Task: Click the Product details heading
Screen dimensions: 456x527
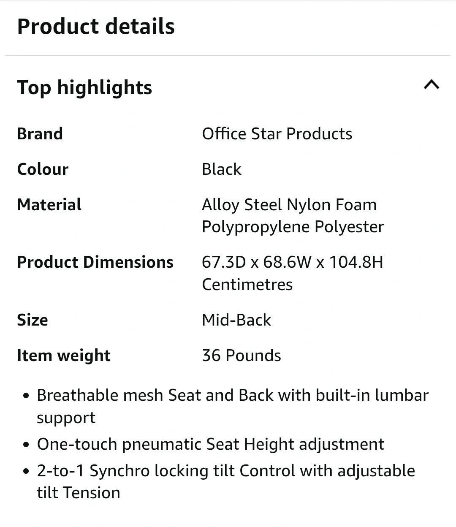Action: 96,26
